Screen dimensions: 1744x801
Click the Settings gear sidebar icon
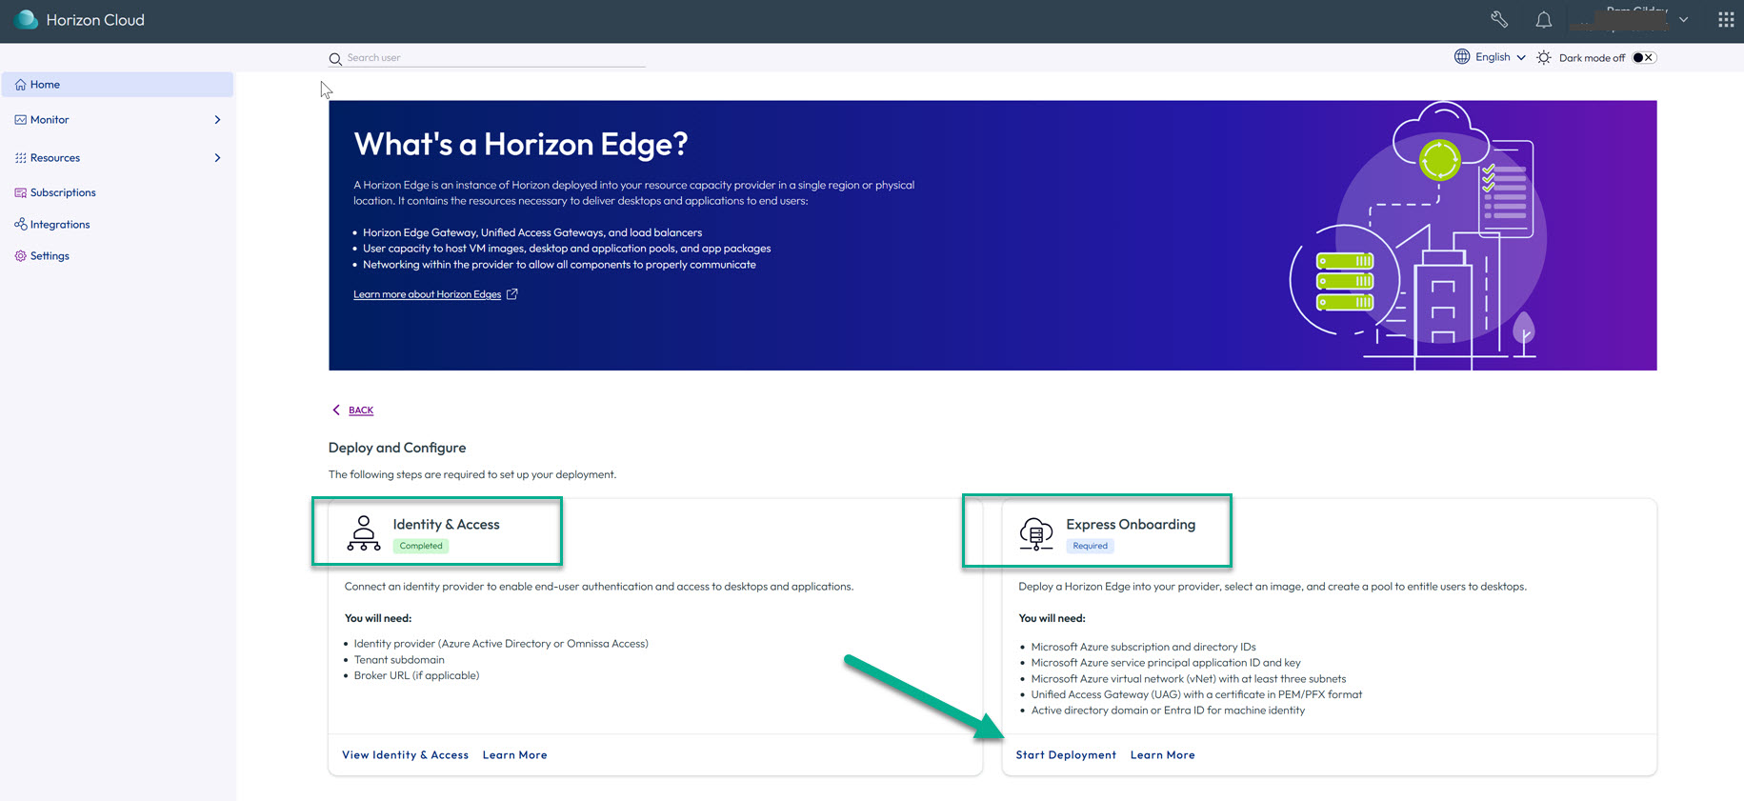[21, 256]
